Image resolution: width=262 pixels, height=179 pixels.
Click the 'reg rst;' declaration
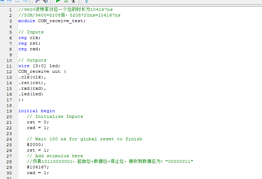tap(29, 43)
